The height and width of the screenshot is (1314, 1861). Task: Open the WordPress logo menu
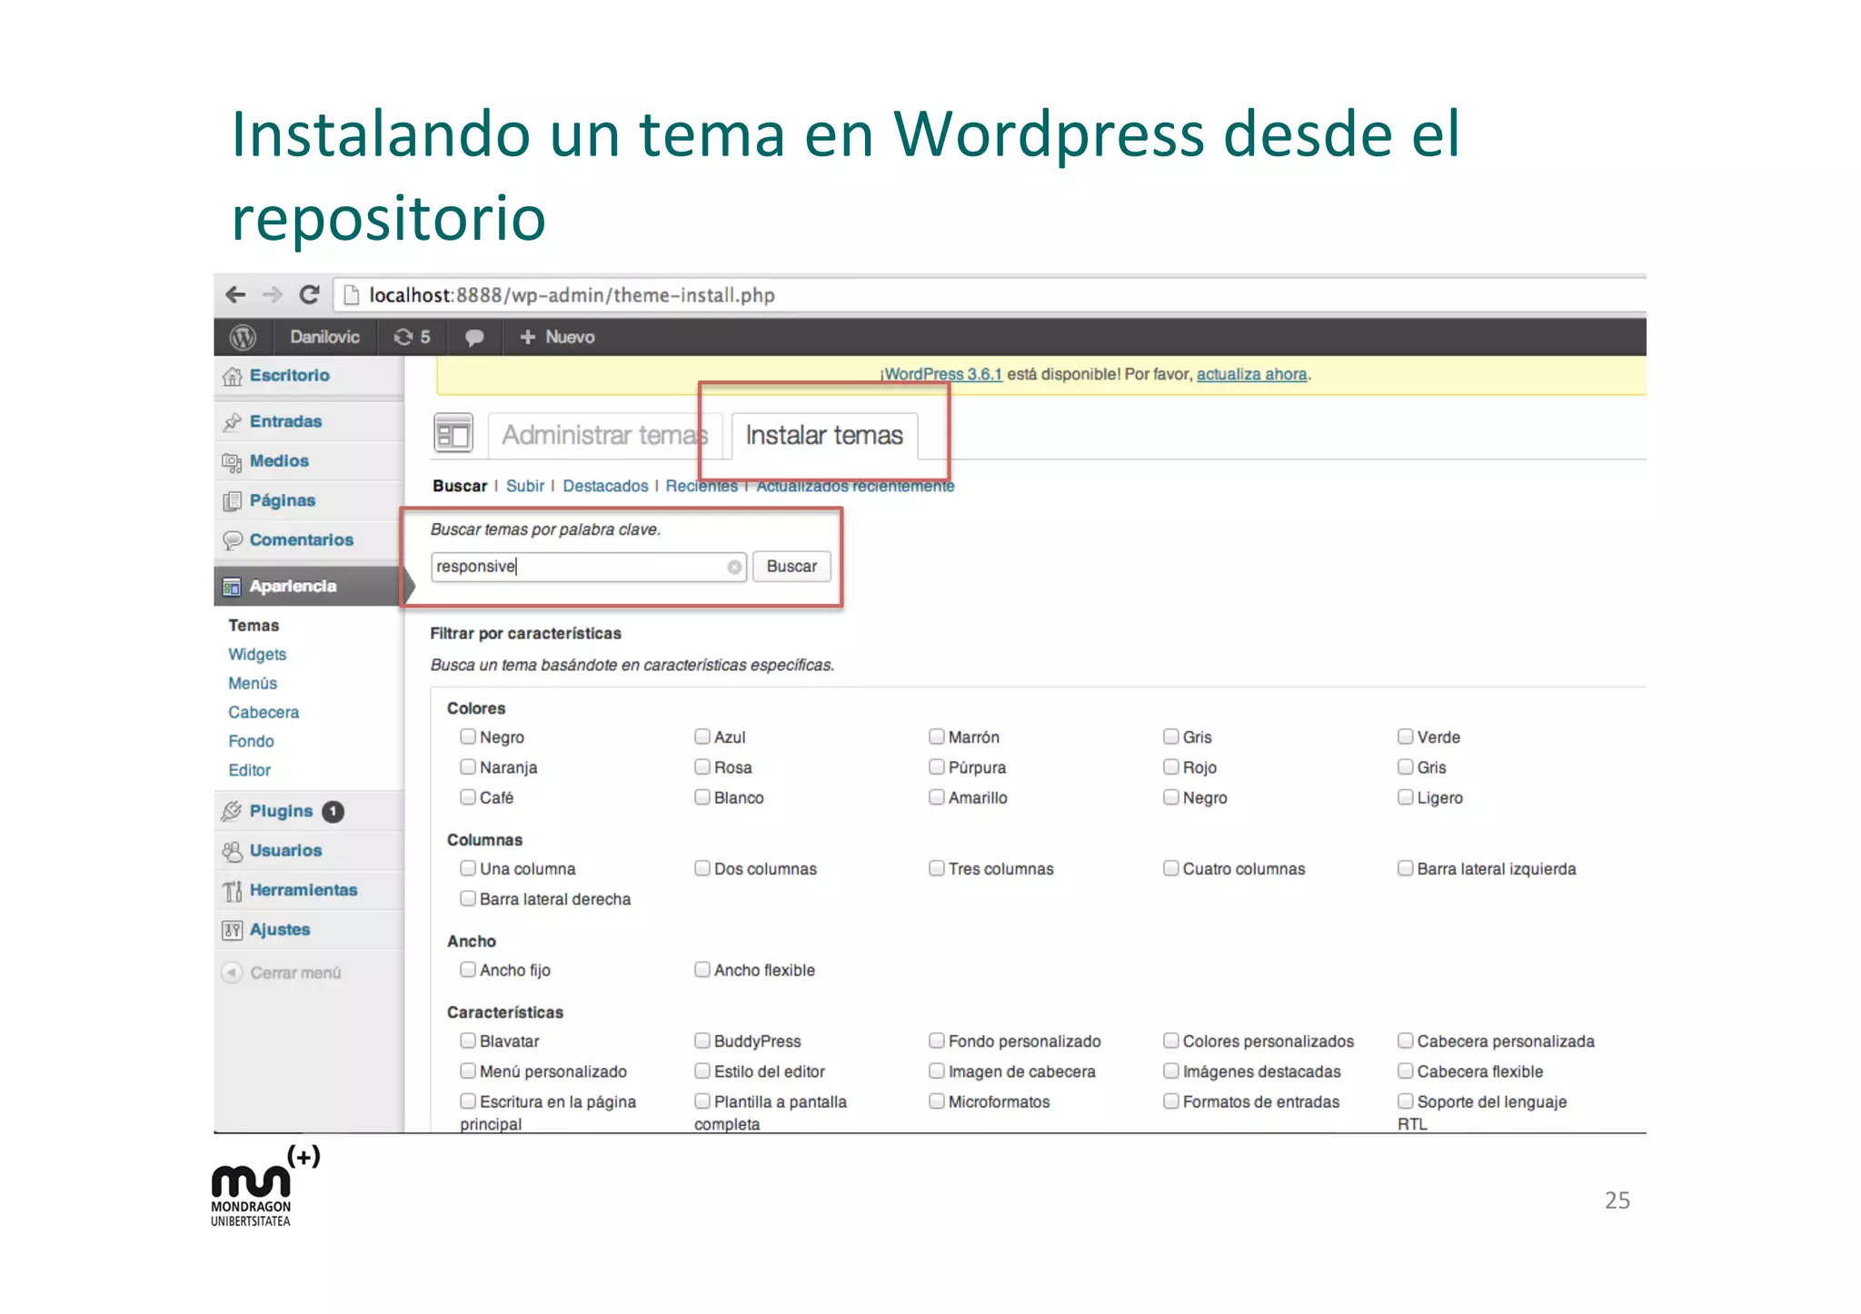tap(243, 337)
